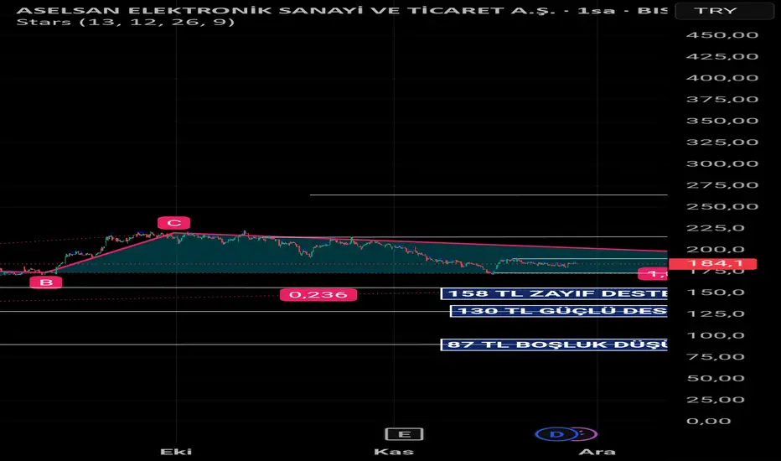The width and height of the screenshot is (781, 461).
Task: Select the 87 TL BOŞLUK DÜŞÜŞ label
Action: click(x=554, y=344)
